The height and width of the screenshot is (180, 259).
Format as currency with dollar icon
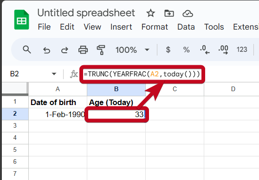pos(168,50)
